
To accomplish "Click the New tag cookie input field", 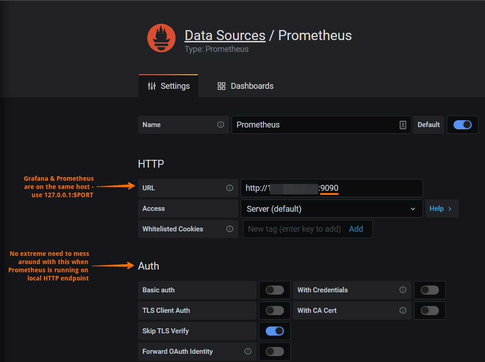I will 294,229.
